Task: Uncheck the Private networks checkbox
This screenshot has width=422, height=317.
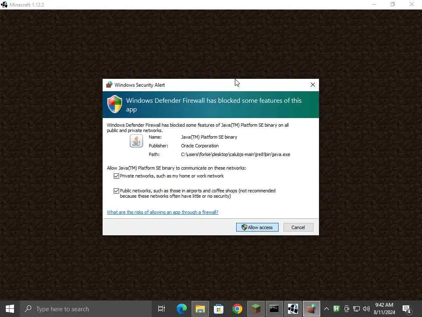Action: coord(116,176)
